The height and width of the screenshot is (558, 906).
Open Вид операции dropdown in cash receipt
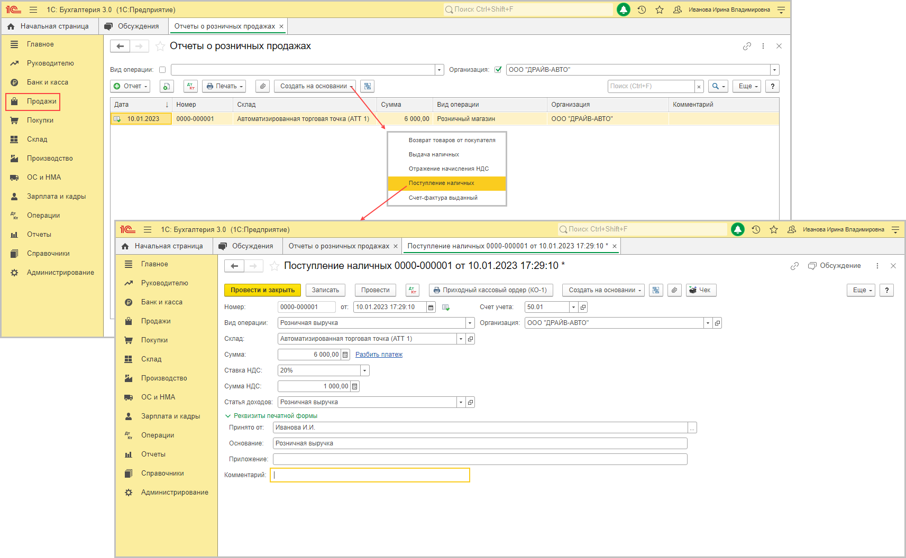(x=470, y=323)
